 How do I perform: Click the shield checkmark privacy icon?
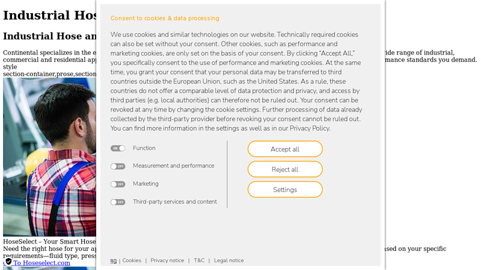click(x=8, y=262)
